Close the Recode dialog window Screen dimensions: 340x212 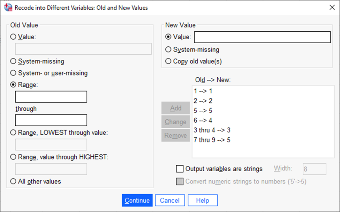[x=332, y=7]
